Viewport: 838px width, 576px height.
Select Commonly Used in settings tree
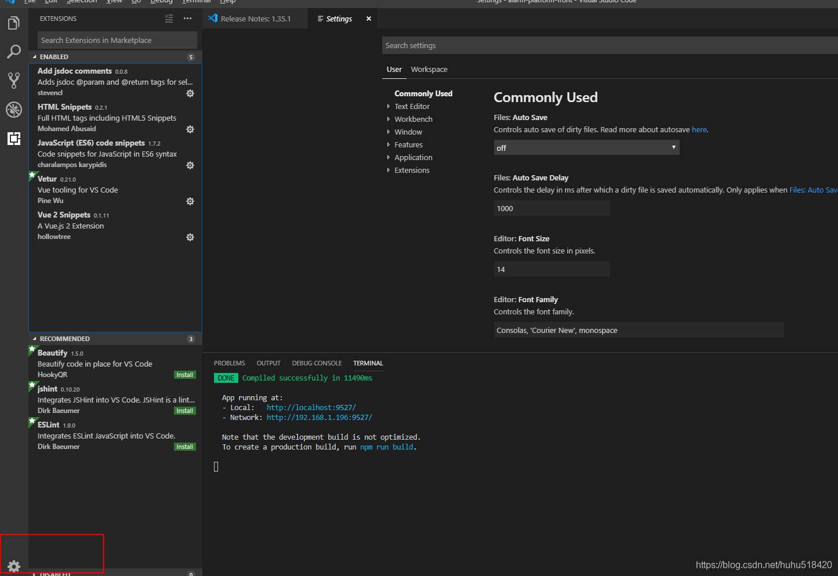[423, 93]
